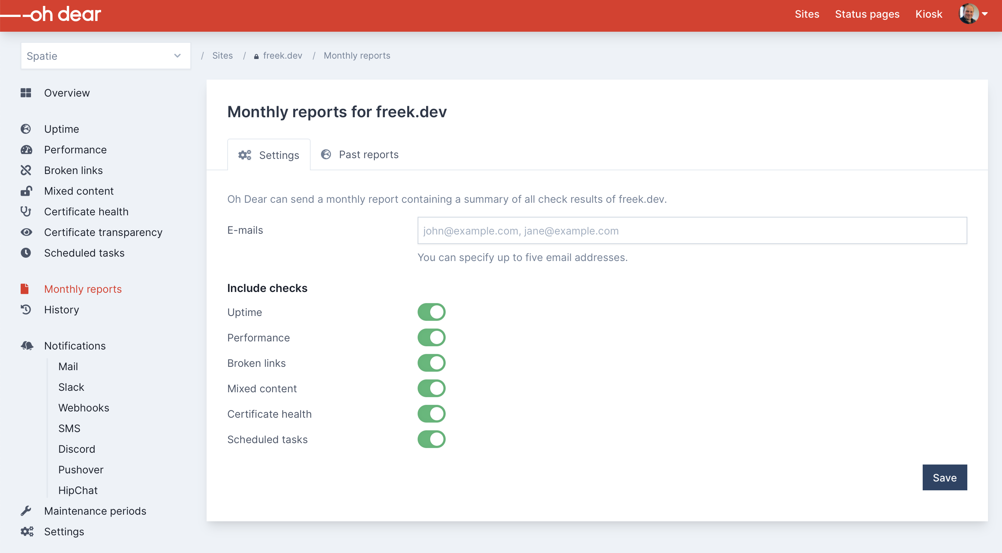Open Slack notification settings
The image size is (1002, 553).
coord(71,387)
